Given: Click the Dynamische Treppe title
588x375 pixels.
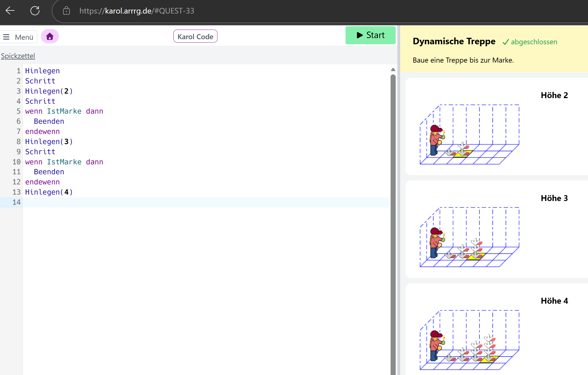Looking at the screenshot, I should pos(454,41).
